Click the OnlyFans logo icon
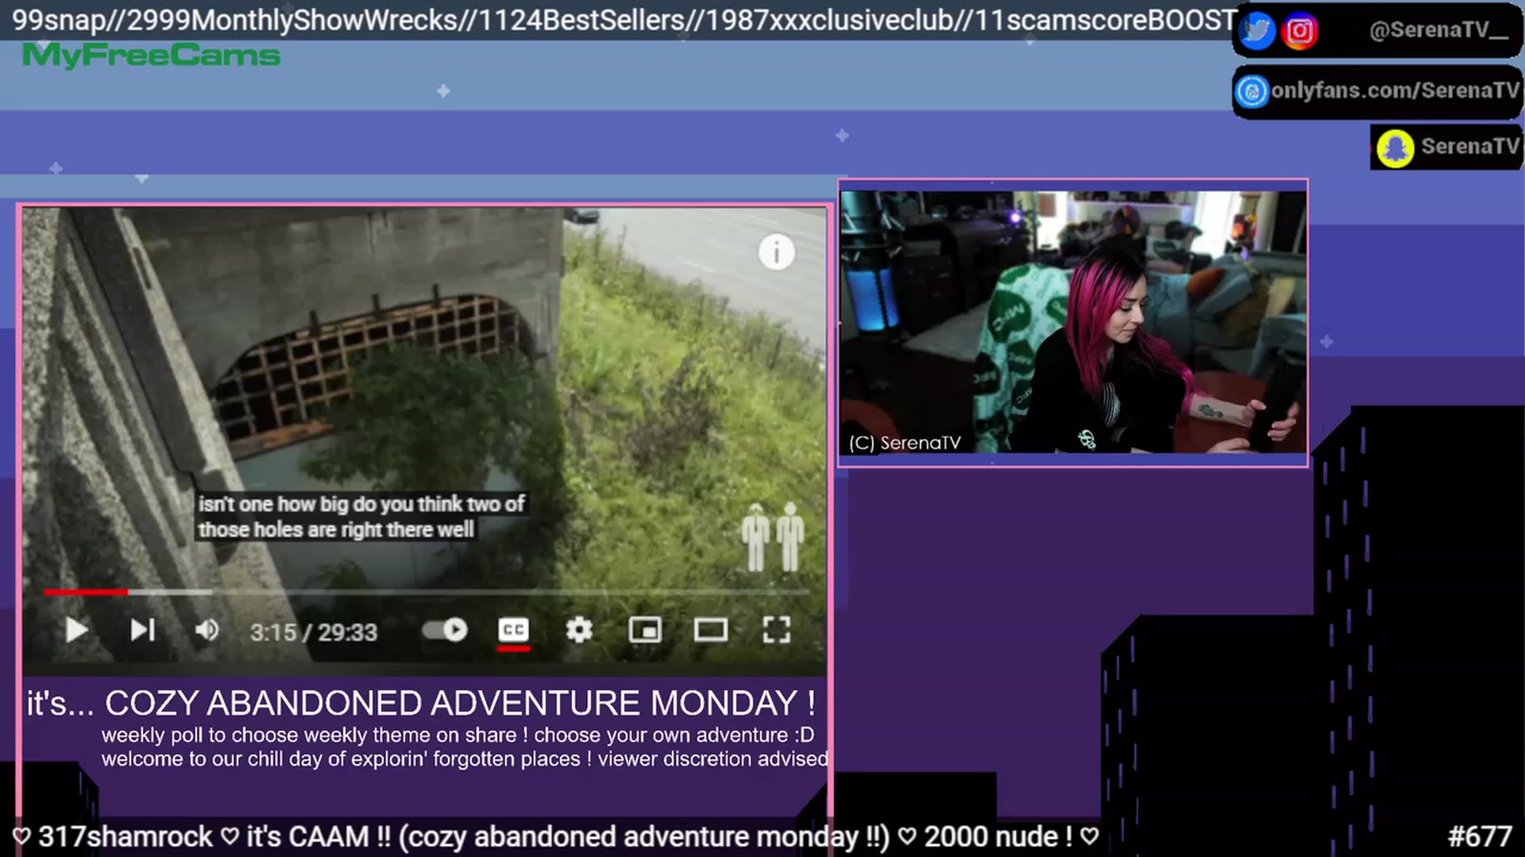This screenshot has width=1525, height=857. (x=1253, y=91)
